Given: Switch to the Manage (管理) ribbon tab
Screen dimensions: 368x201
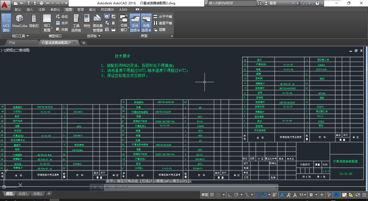Looking at the screenshot, I should pos(81,9).
